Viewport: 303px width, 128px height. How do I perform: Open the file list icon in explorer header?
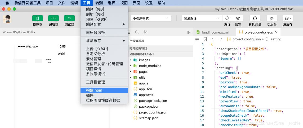pyautogui.click(x=129, y=32)
